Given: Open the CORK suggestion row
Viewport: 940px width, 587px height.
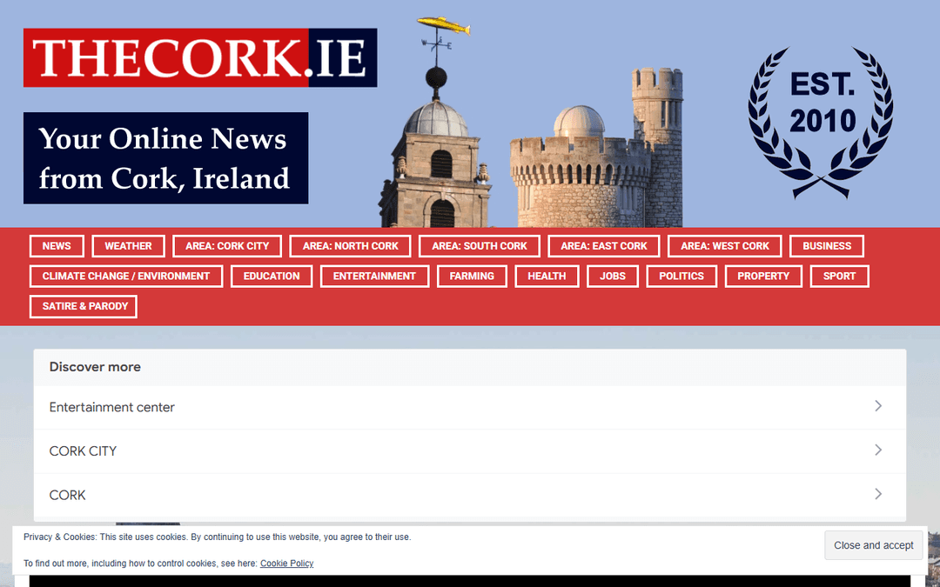Looking at the screenshot, I should (x=470, y=496).
